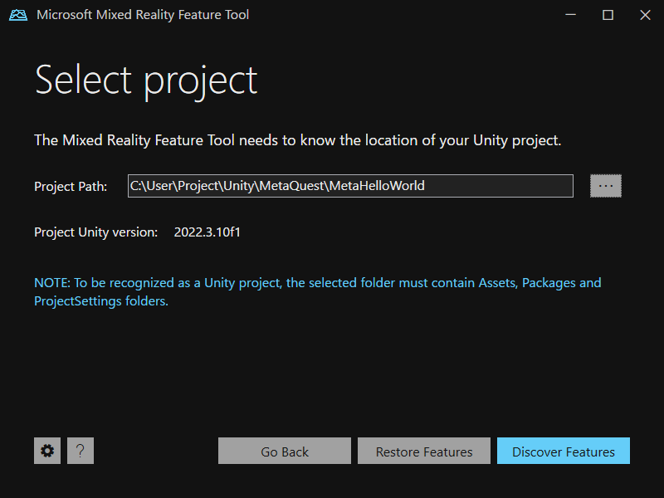Click the 'Project Unity version:' label

click(x=95, y=232)
